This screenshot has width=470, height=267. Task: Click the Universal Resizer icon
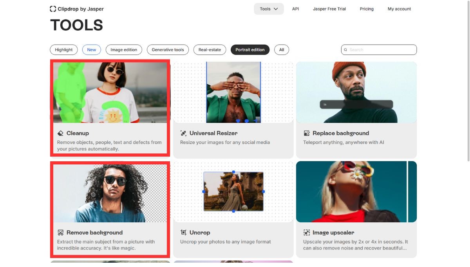click(183, 133)
